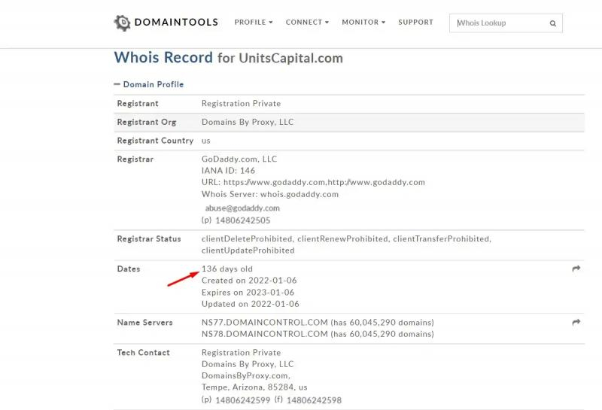Select Registrant Org value Domains By Proxy, LLC
Screen dimensions: 602x410
[248, 122]
